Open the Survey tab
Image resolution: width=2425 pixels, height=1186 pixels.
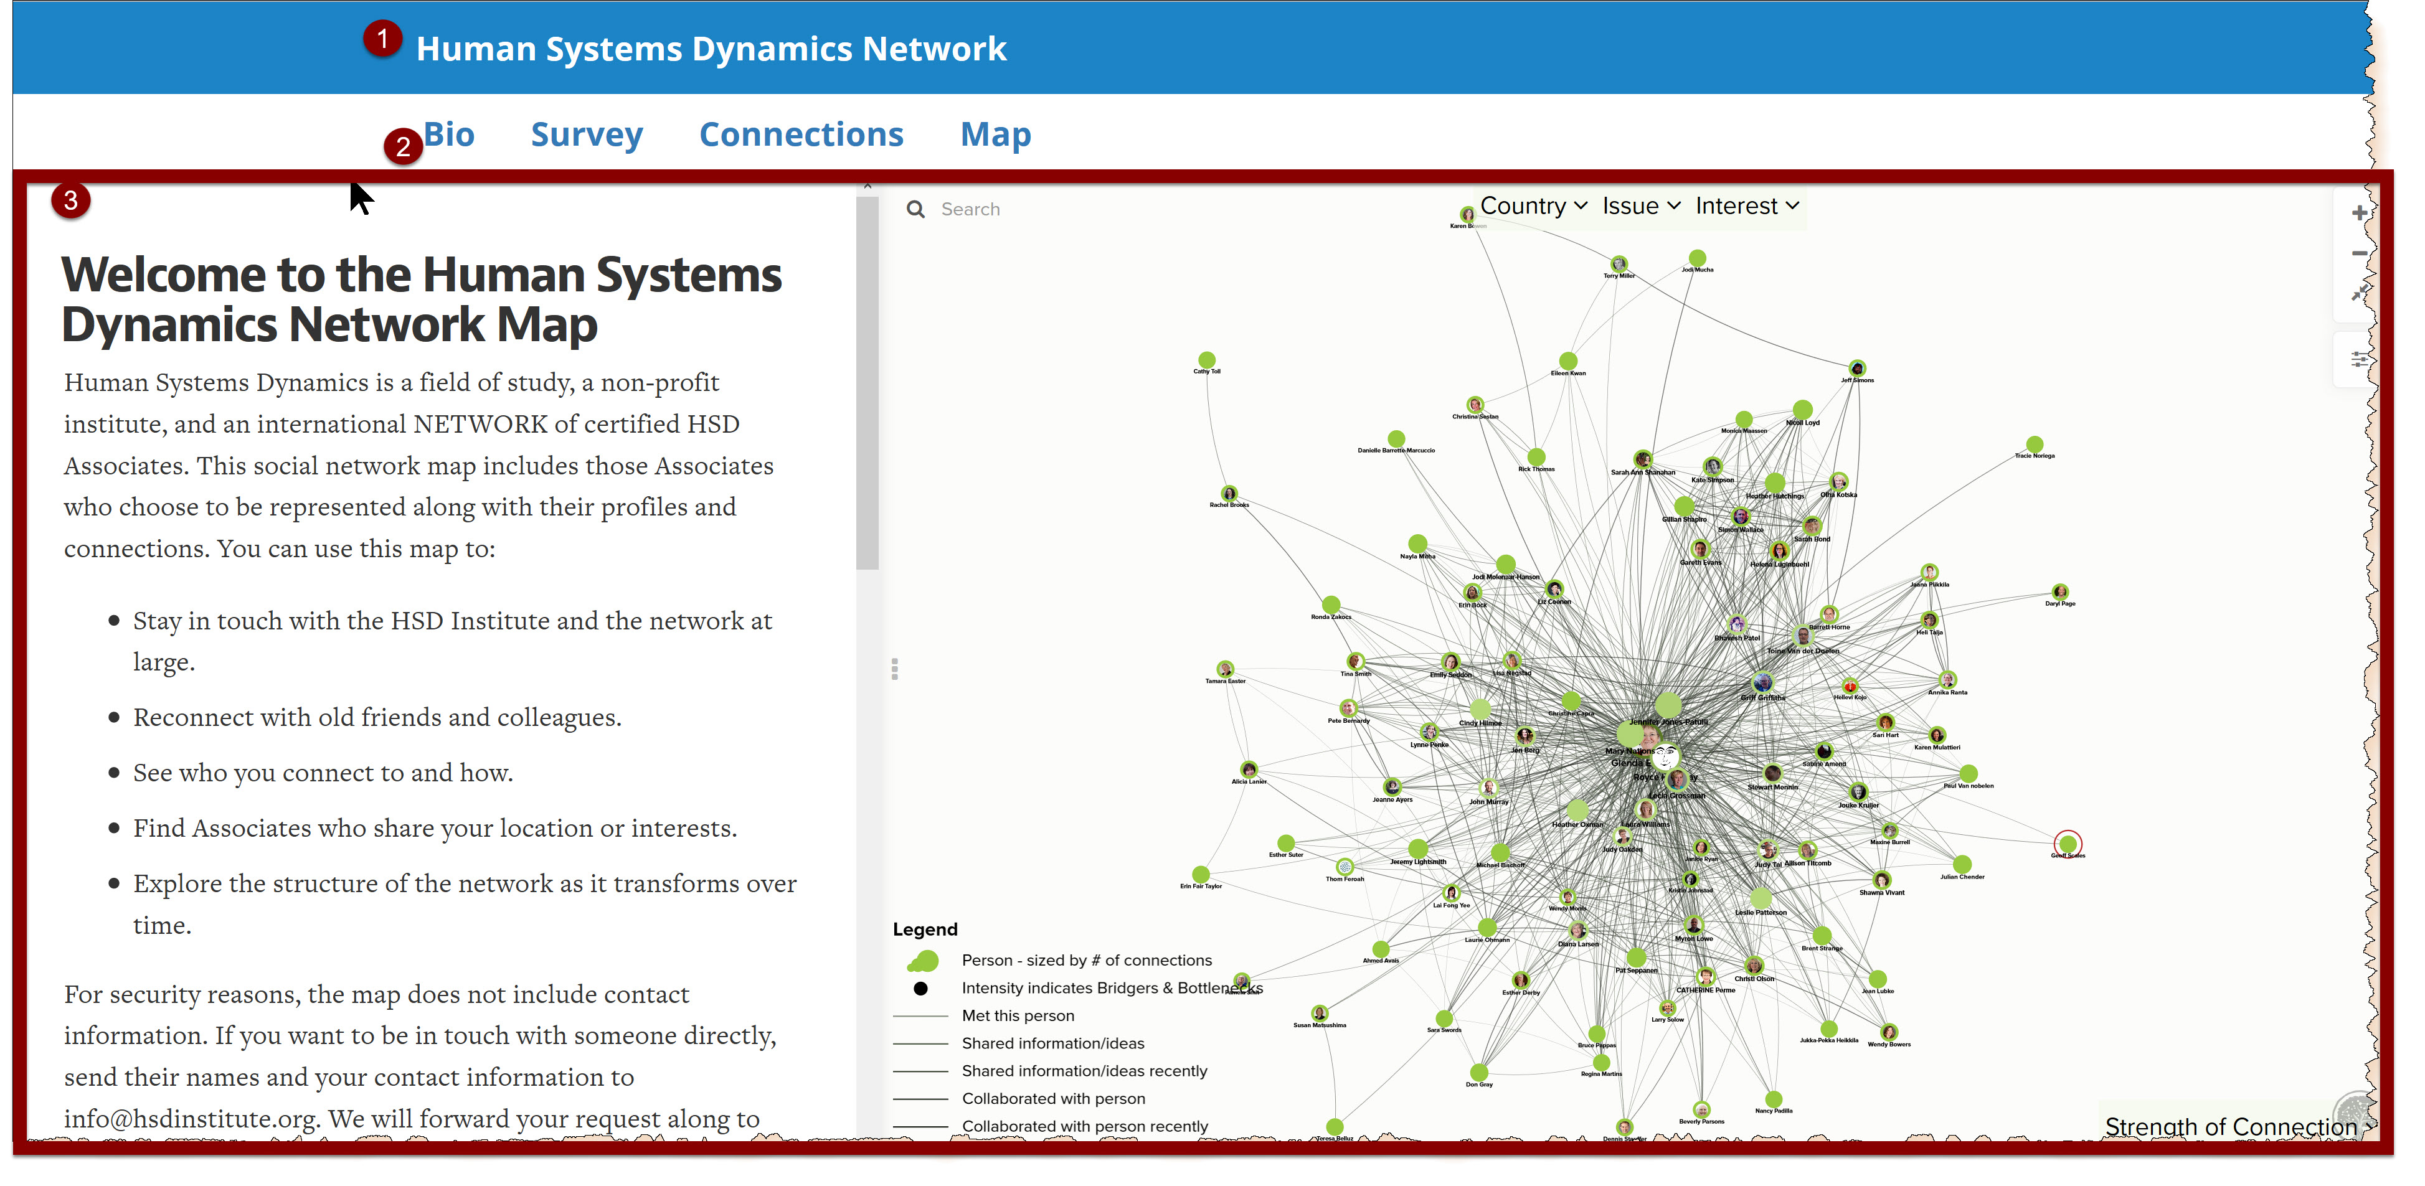[x=587, y=134]
